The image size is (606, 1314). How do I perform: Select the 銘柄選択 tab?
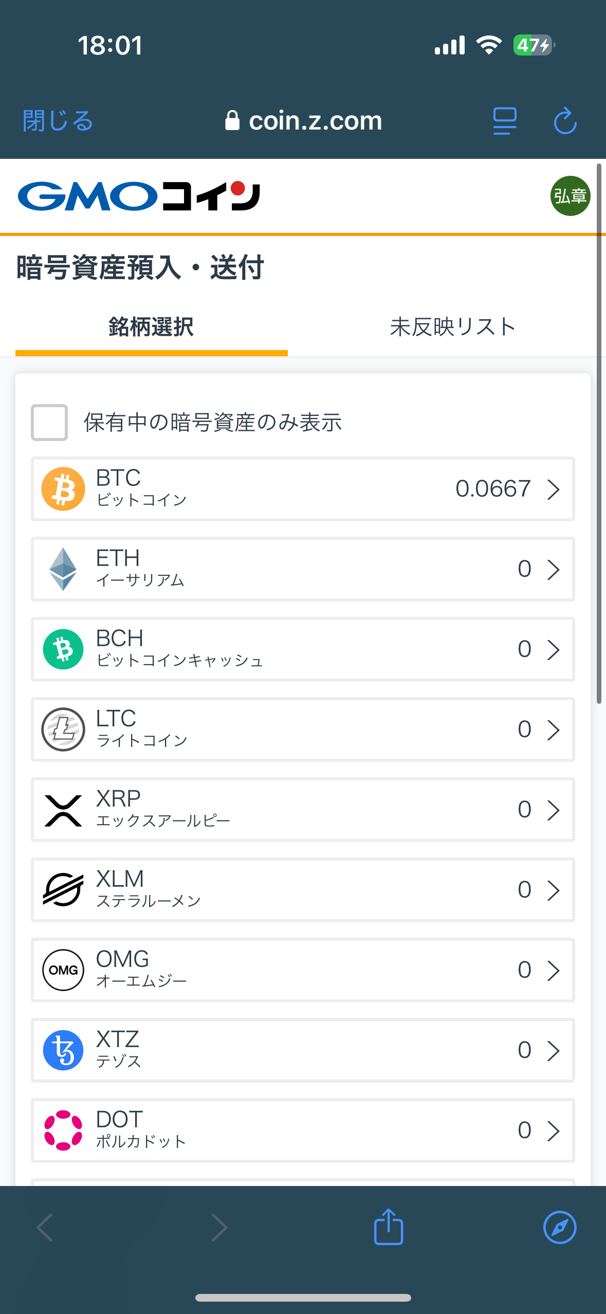pyautogui.click(x=151, y=327)
